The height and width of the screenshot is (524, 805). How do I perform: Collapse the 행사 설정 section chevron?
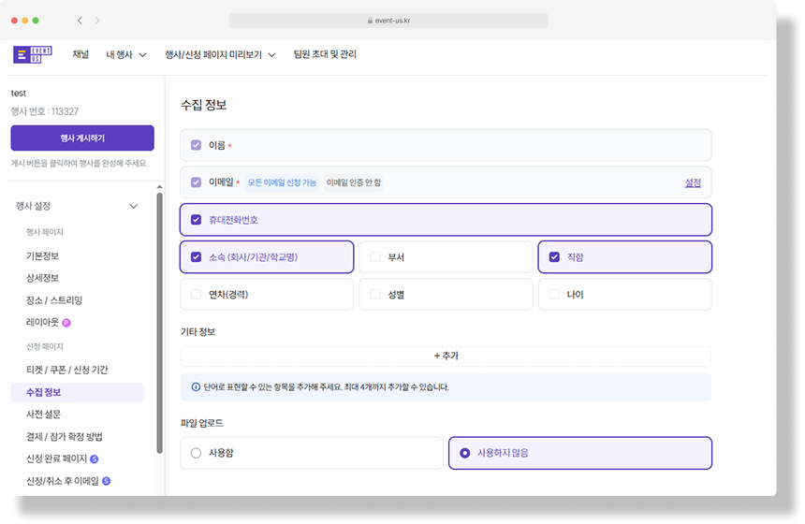pos(134,206)
